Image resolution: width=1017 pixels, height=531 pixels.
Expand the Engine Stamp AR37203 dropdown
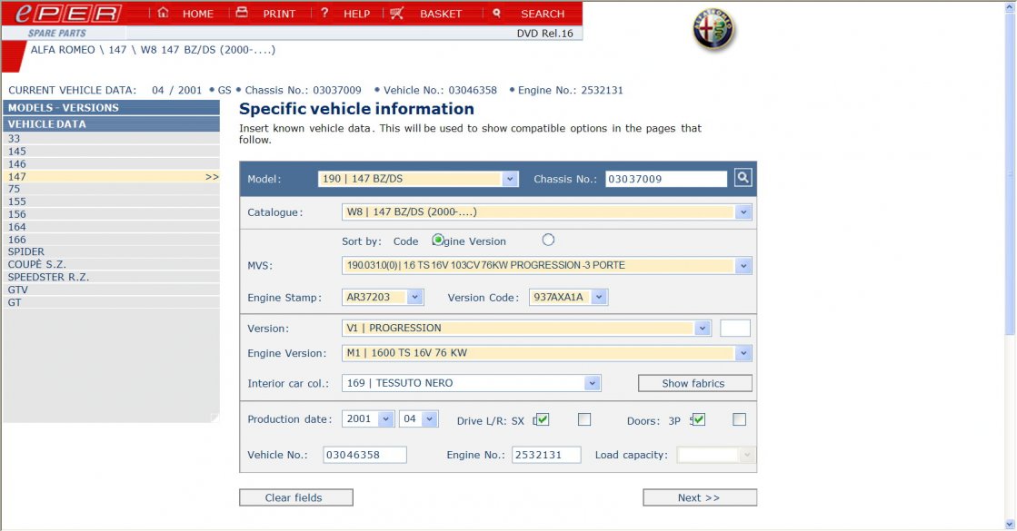(x=415, y=297)
